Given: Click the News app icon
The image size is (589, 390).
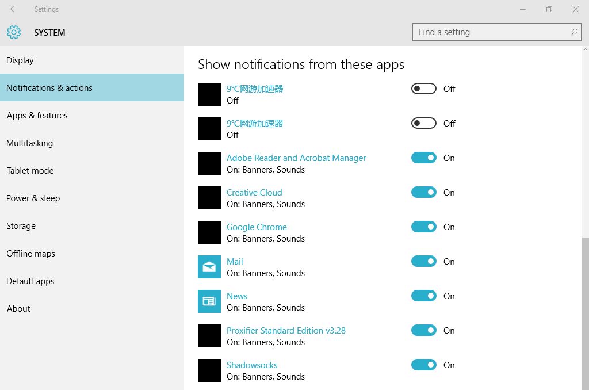Looking at the screenshot, I should 209,301.
